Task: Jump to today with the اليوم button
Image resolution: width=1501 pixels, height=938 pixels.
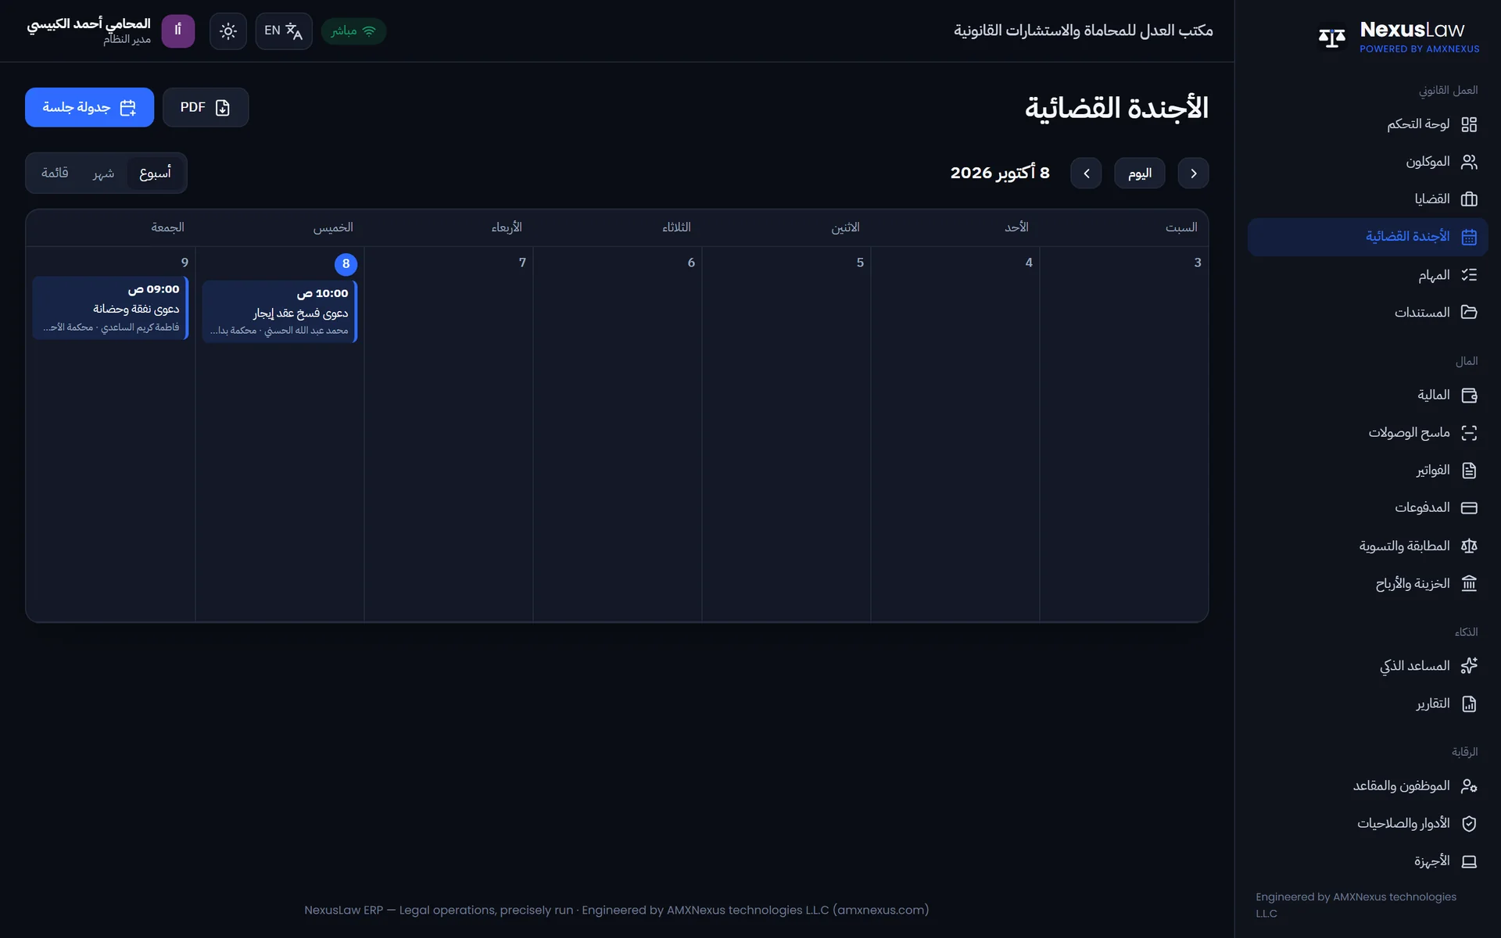Action: click(x=1139, y=173)
